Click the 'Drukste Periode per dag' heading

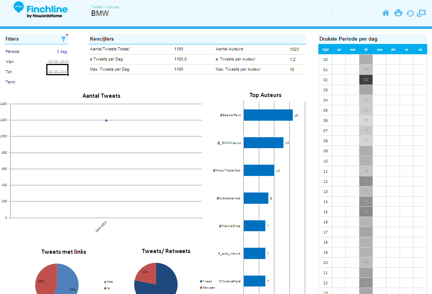pos(348,39)
